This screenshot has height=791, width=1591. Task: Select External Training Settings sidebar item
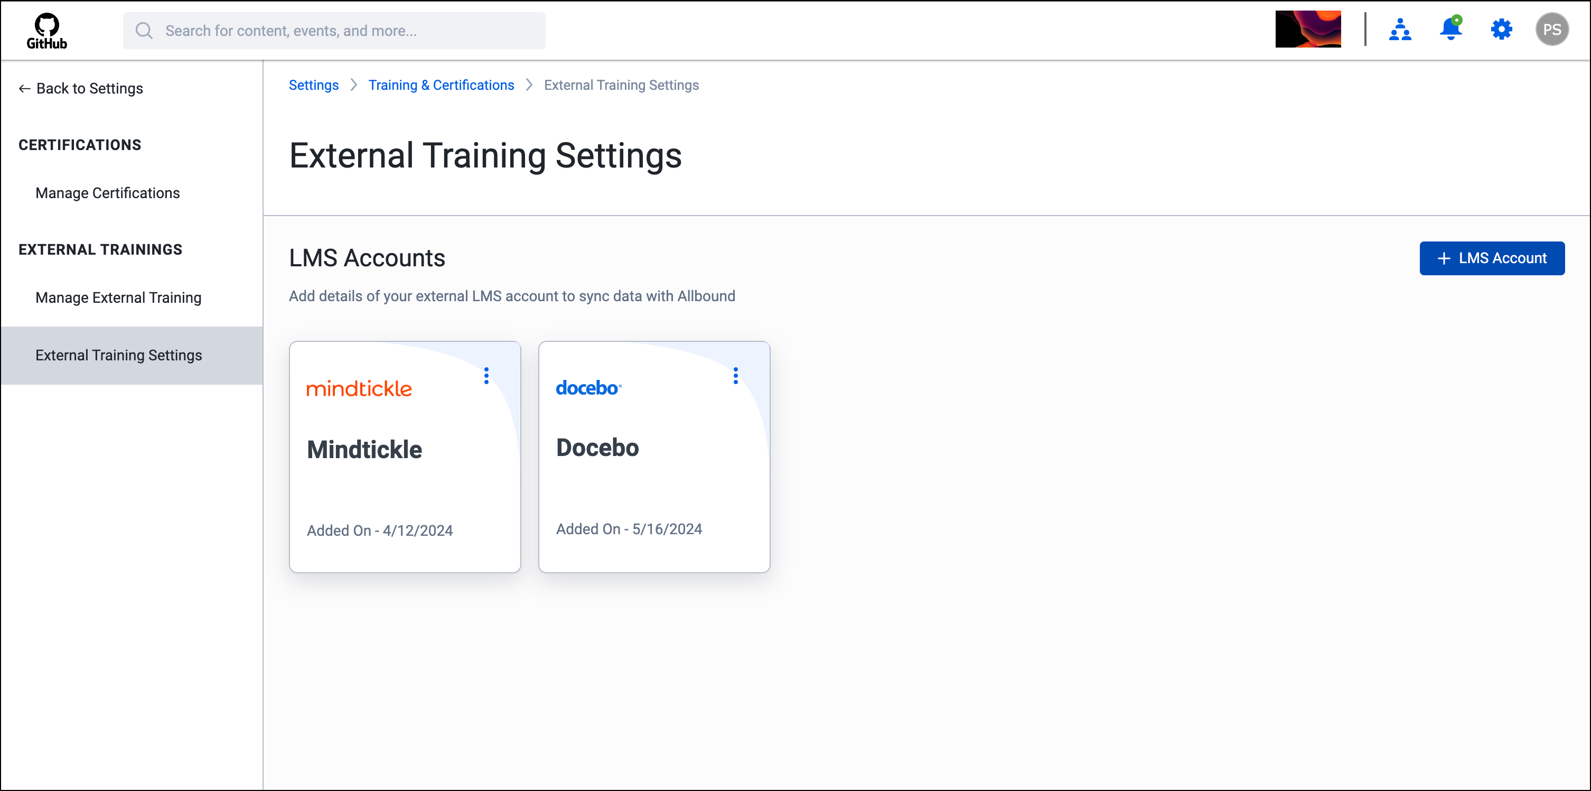point(132,355)
